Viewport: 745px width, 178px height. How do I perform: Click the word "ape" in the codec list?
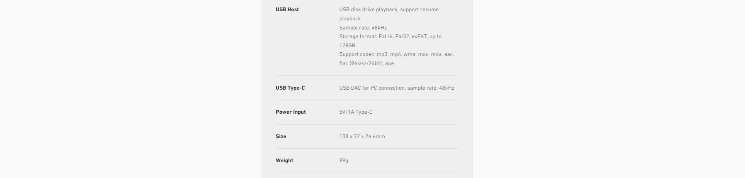389,63
